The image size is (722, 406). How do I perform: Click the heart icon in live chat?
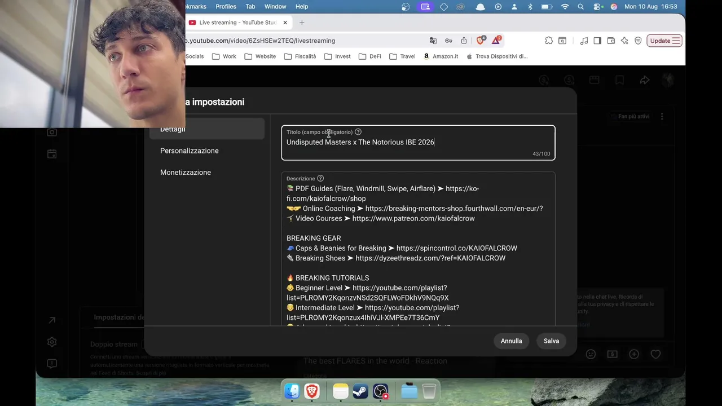click(655, 354)
